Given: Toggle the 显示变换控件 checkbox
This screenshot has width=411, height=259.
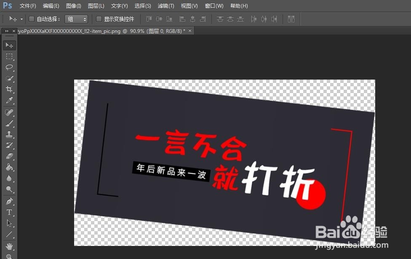Looking at the screenshot, I should 99,19.
